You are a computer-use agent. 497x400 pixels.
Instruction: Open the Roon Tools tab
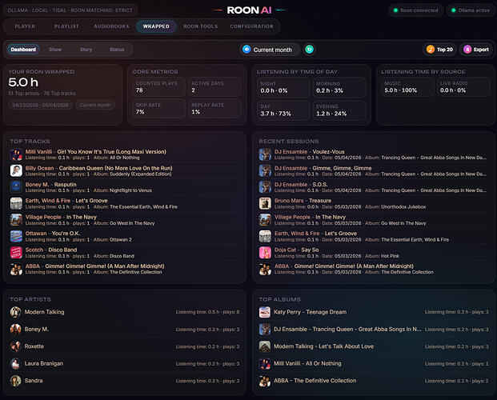click(201, 26)
